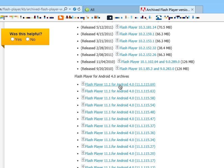Open Flash Player 10.1.102.64 and 9.0.289.0 link
This screenshot has height=168, width=224.
150,62
